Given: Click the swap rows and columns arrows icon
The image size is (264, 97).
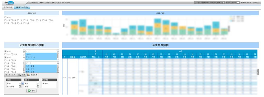Looking at the screenshot, I should [x=23, y=83].
